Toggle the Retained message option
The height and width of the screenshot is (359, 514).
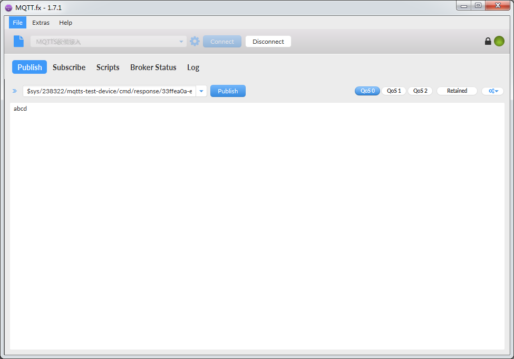click(457, 91)
